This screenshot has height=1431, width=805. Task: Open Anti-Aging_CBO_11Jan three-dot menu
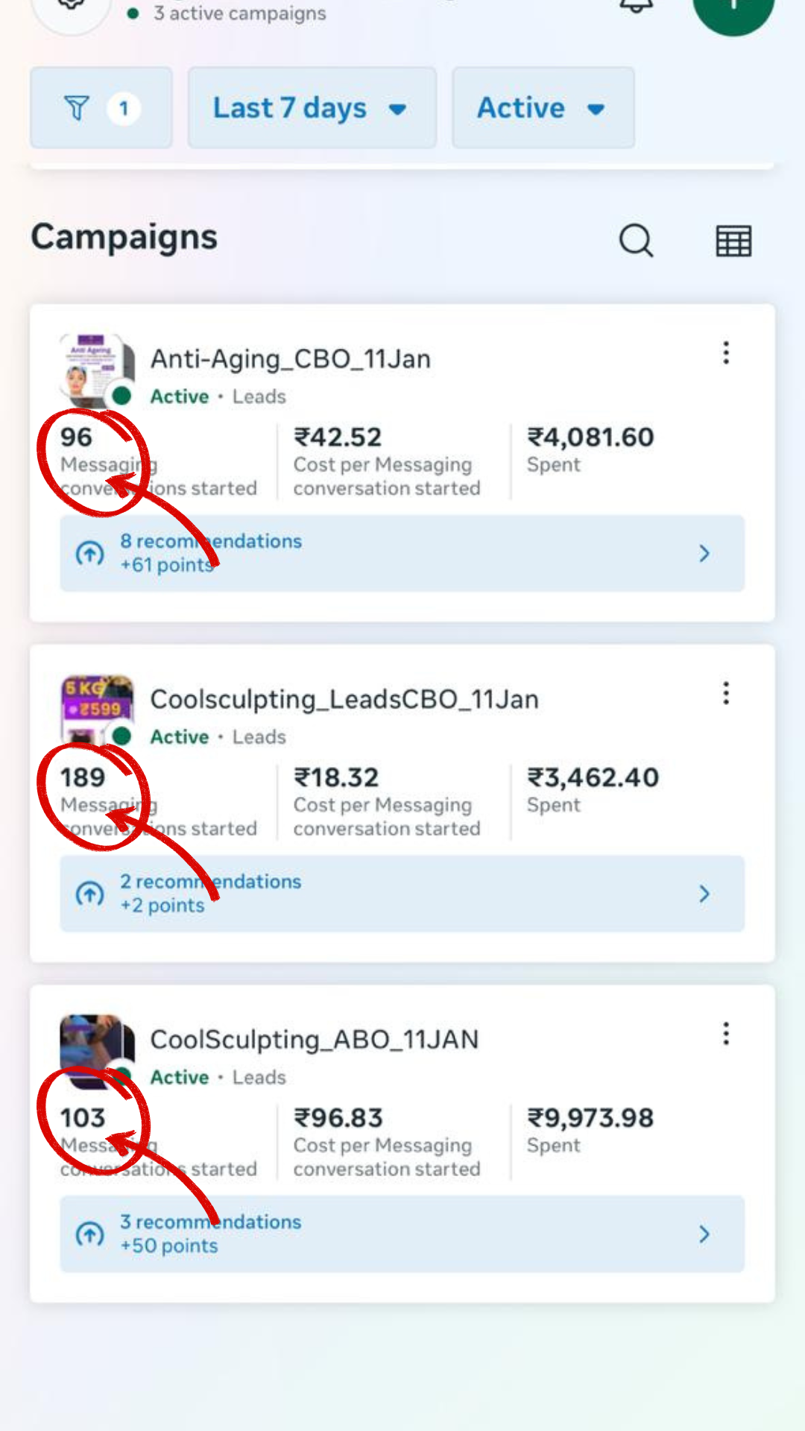726,353
